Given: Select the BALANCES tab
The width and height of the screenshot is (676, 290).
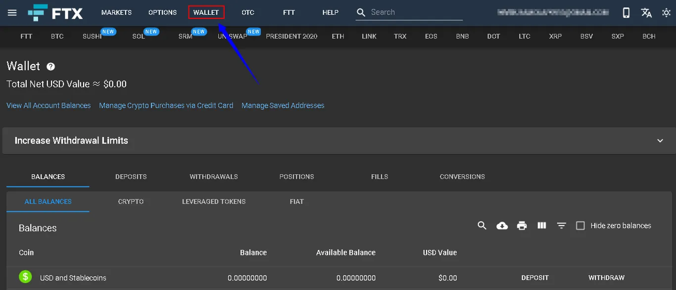Looking at the screenshot, I should pos(48,177).
